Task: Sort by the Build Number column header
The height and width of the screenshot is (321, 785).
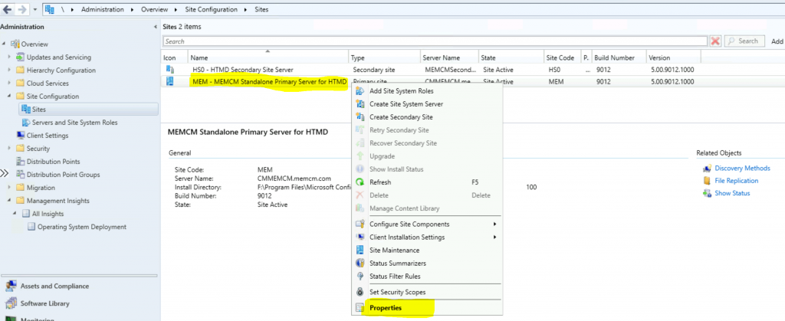Action: [x=619, y=58]
